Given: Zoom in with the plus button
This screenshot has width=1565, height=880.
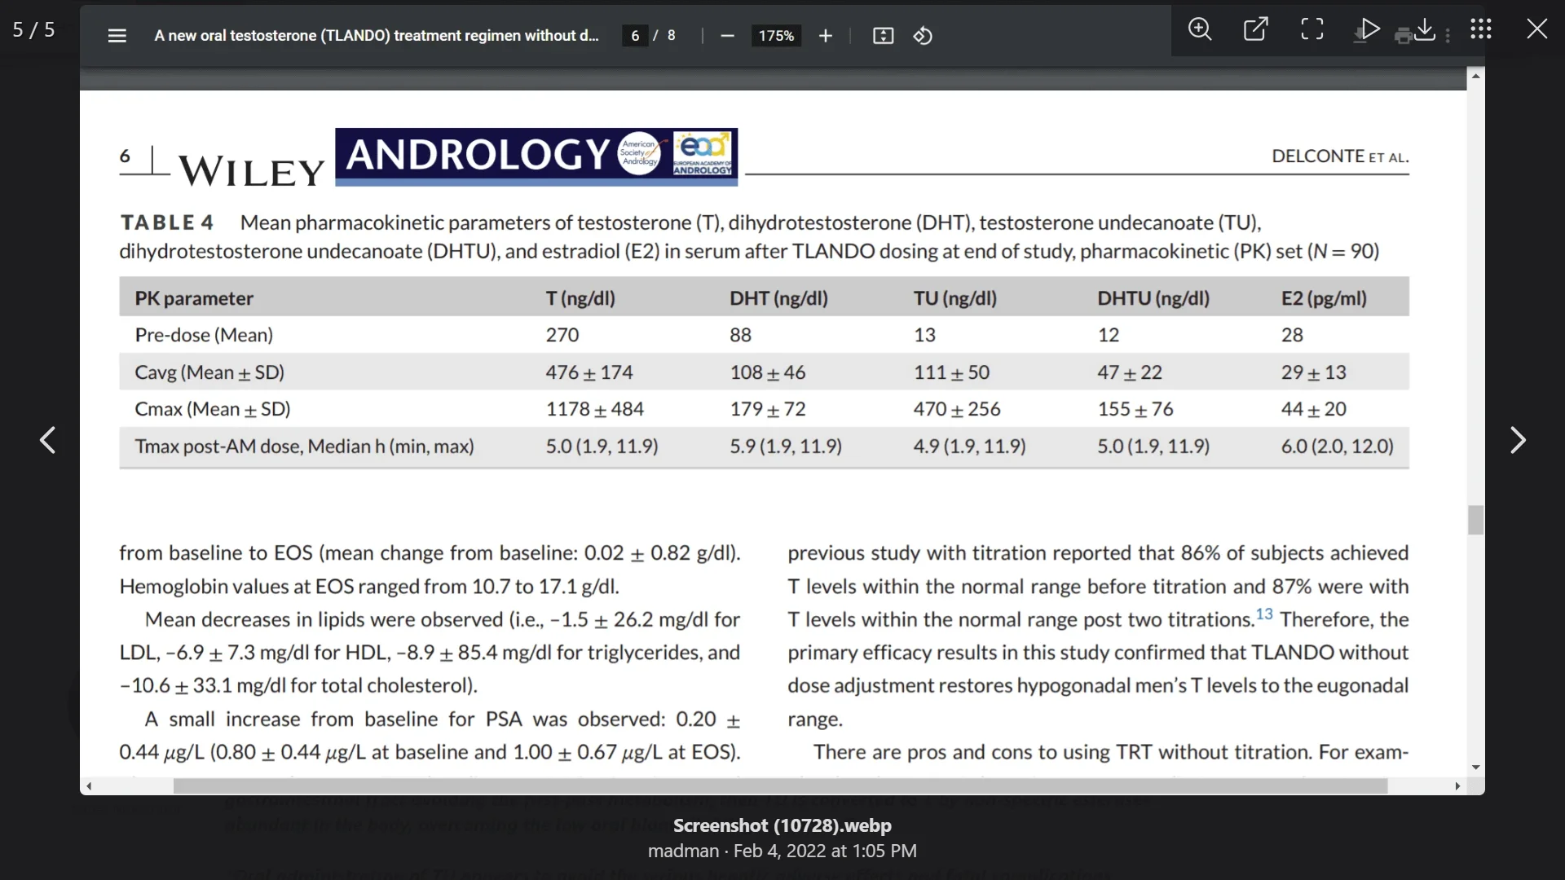Looking at the screenshot, I should point(825,36).
